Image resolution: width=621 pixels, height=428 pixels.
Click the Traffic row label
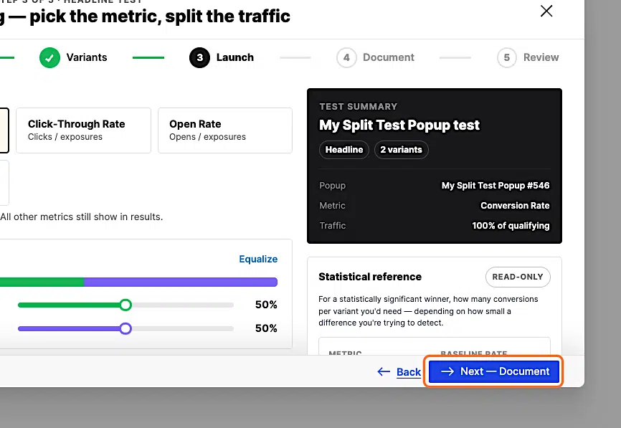pyautogui.click(x=333, y=226)
